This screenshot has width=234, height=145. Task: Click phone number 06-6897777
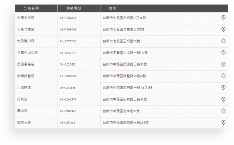pyautogui.click(x=68, y=53)
